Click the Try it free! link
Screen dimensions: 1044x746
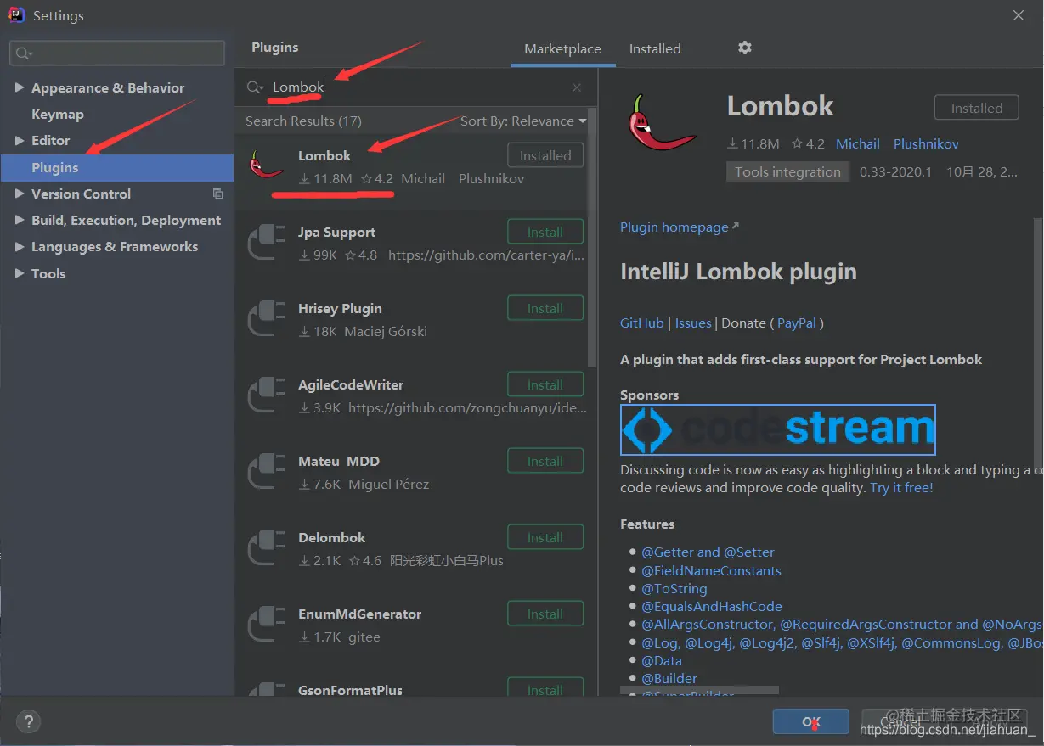pos(901,487)
